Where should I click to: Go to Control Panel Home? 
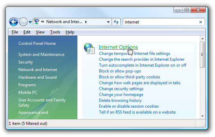click(37, 43)
